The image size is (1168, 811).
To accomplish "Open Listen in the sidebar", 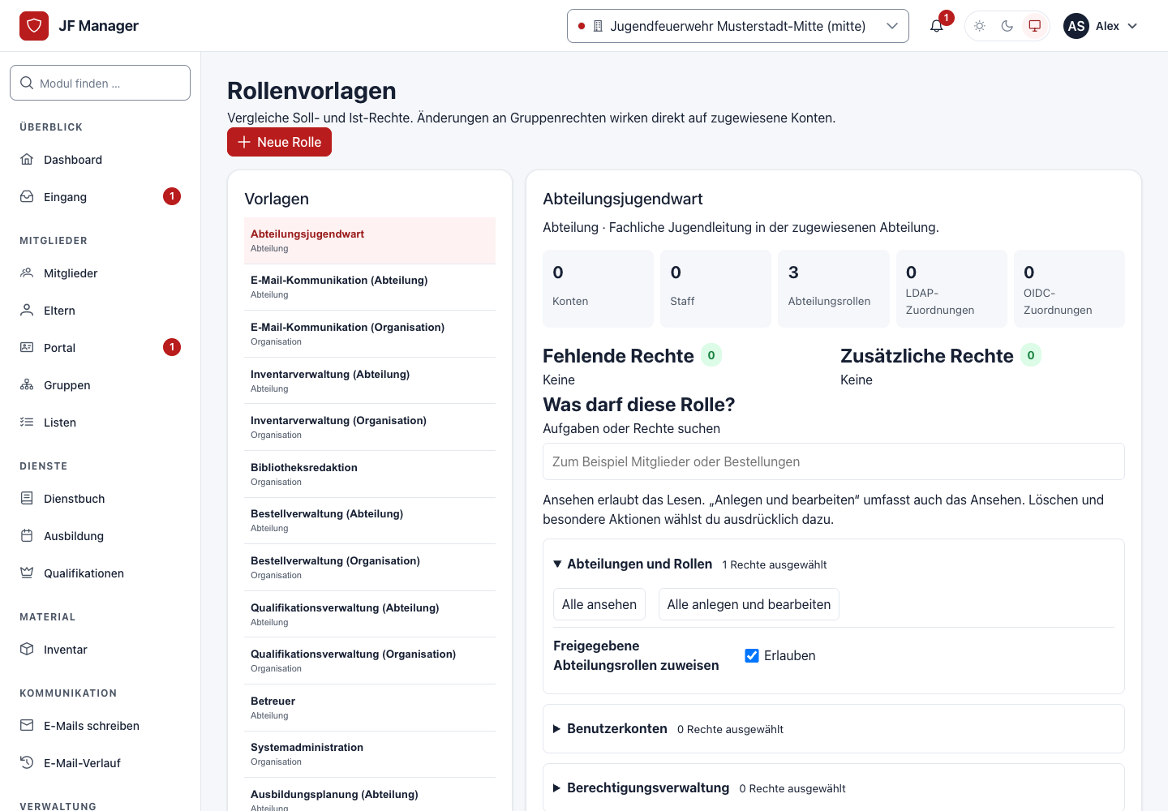I will (101, 423).
